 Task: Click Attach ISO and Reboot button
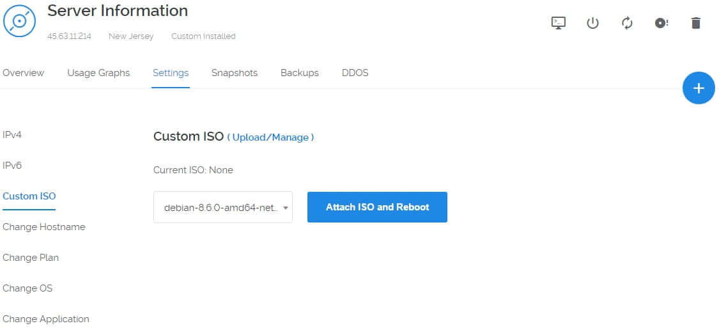[x=377, y=207]
